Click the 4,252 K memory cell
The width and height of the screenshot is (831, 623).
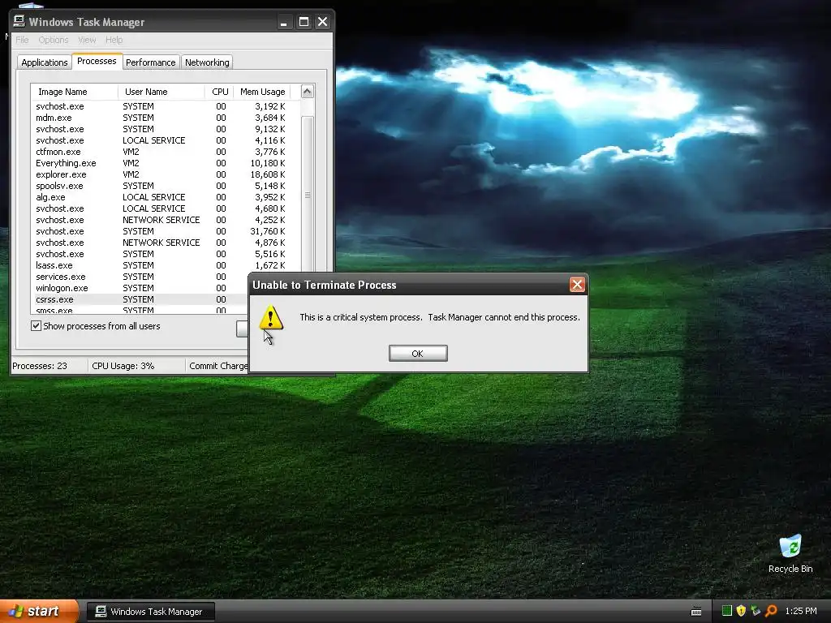point(269,220)
